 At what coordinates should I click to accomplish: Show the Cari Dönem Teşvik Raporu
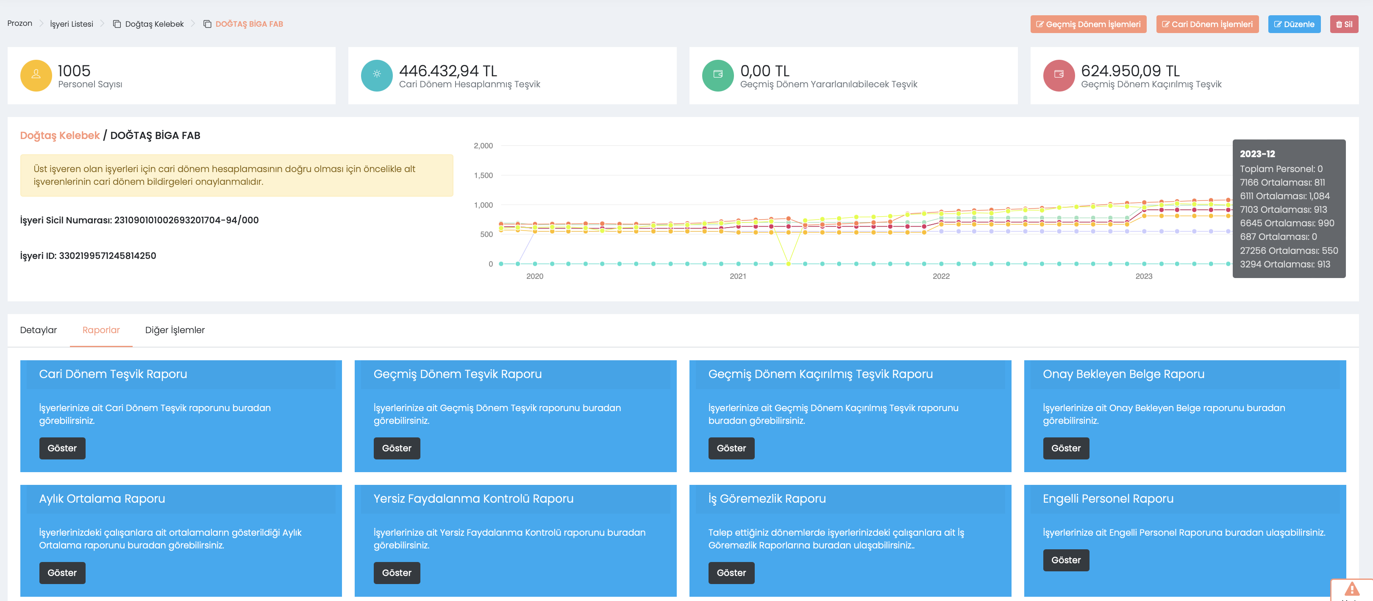(62, 448)
